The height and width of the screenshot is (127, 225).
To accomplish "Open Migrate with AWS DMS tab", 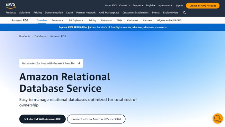I will [x=169, y=20].
